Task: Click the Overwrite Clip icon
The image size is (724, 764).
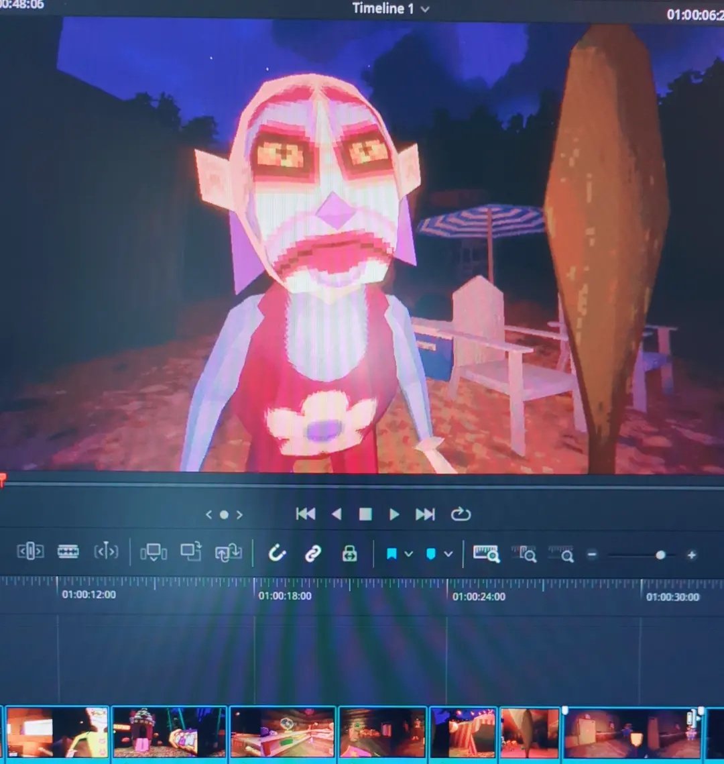Action: coord(191,552)
